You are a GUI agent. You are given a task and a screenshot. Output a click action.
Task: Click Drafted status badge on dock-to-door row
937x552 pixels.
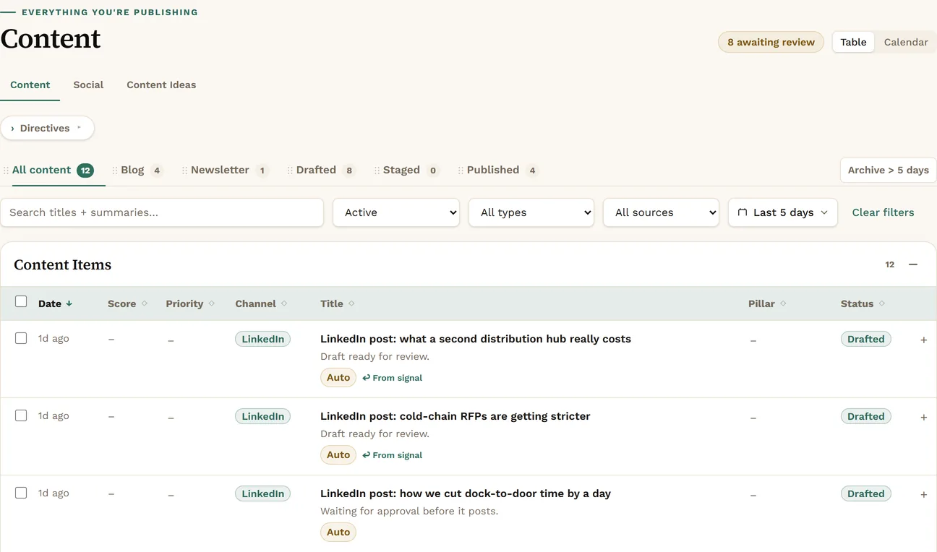(865, 493)
